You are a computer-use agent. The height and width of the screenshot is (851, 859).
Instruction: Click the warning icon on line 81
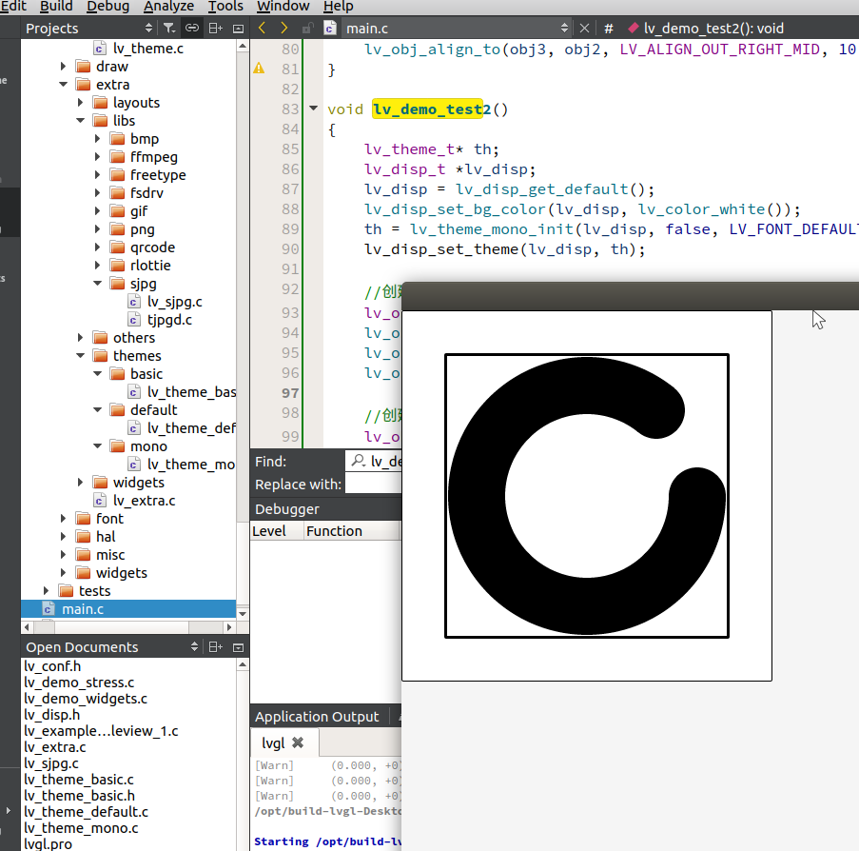click(x=259, y=69)
